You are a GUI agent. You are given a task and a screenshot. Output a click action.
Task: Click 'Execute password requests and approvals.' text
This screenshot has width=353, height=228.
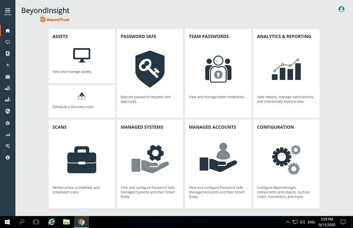(x=146, y=99)
